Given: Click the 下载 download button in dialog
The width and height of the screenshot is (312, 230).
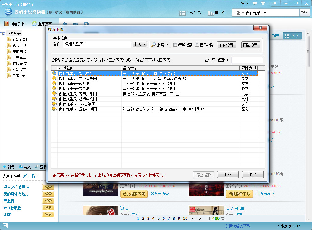Looking at the screenshot, I should click(228, 174).
